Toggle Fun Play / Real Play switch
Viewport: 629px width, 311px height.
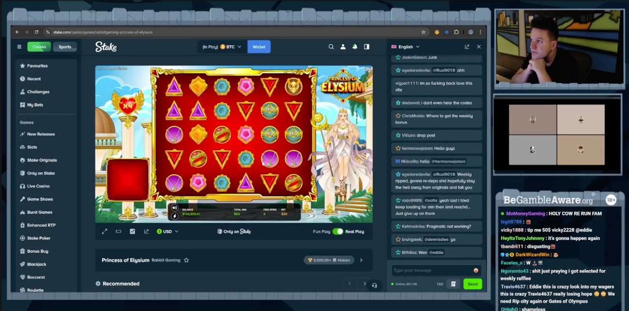[338, 232]
